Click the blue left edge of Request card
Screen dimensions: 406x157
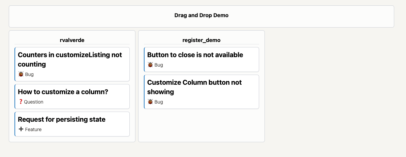tap(15, 124)
